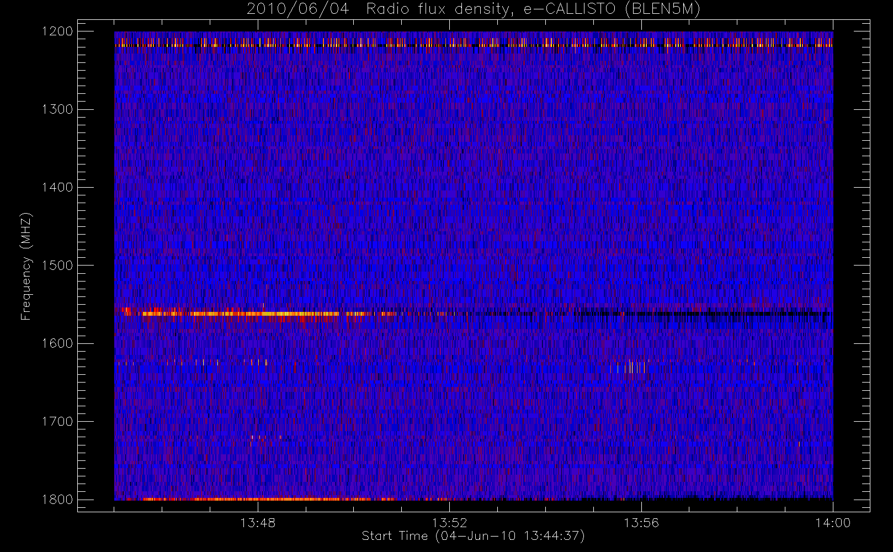Click the 14:00 time tick label

point(833,523)
